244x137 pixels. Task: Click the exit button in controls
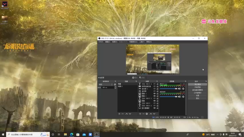[197, 98]
